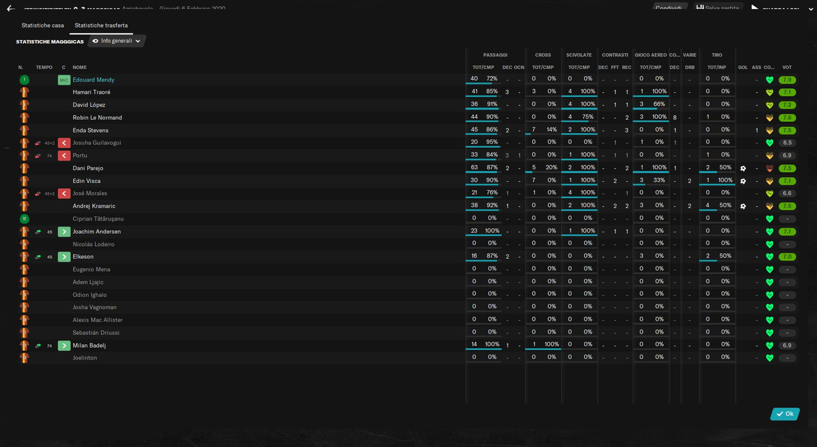
Task: Sort by the GOL column header
Action: [743, 68]
